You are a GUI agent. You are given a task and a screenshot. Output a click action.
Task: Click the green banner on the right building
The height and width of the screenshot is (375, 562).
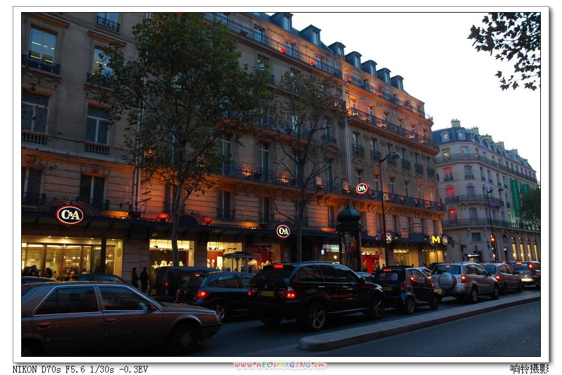[x=515, y=196]
